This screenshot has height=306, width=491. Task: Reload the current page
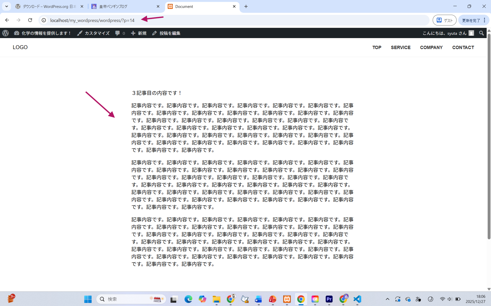30,20
